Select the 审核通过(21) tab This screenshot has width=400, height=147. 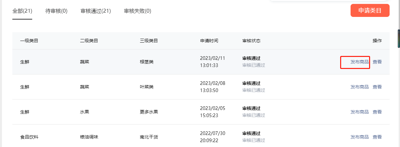[96, 11]
